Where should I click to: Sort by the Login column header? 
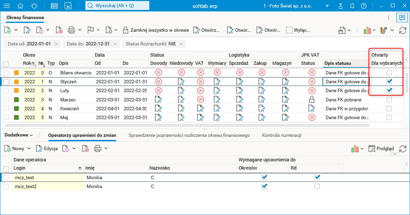click(x=45, y=168)
